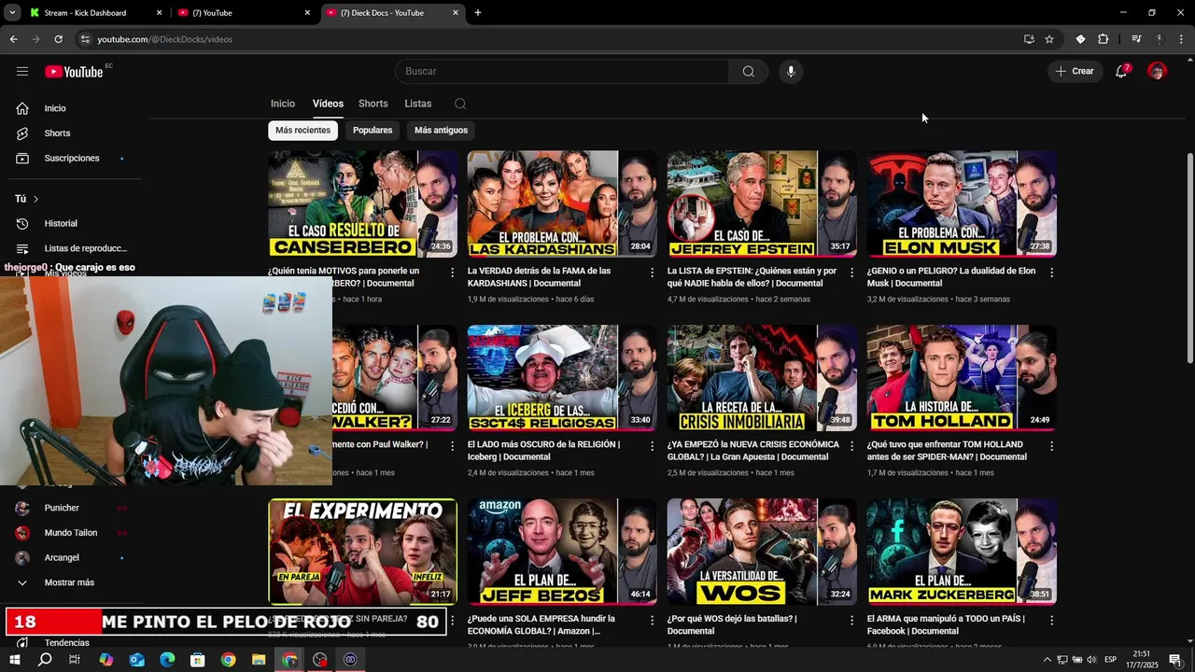
Task: Click the address bar URL
Action: [x=164, y=39]
